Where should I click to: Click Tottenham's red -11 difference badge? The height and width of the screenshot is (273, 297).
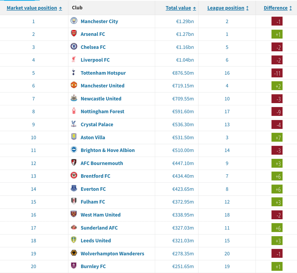277,73
